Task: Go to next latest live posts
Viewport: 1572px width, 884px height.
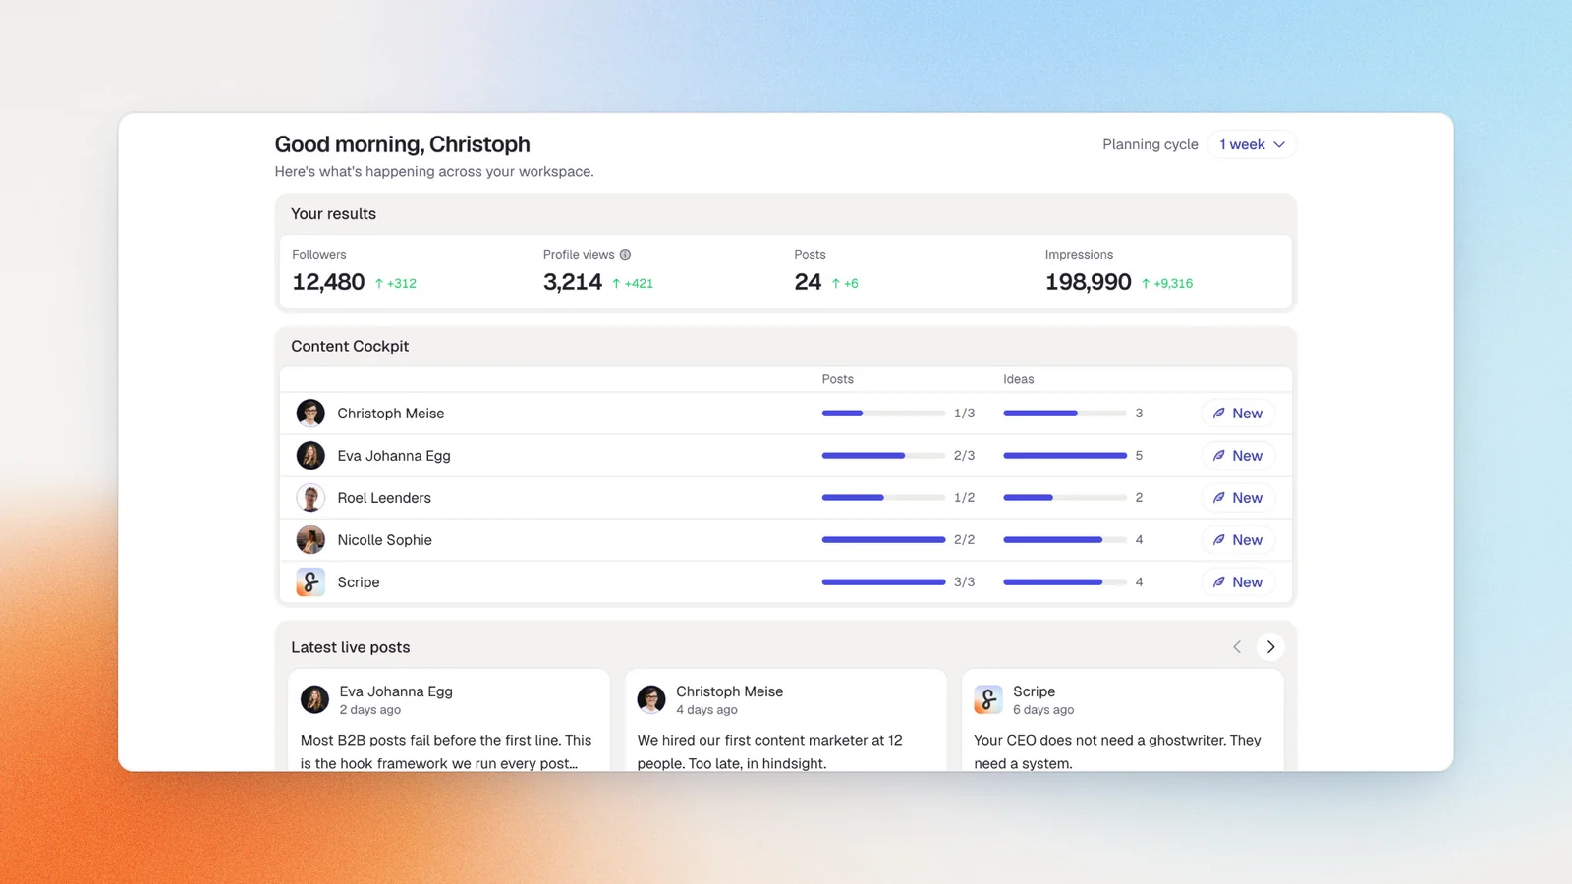Action: [1270, 647]
